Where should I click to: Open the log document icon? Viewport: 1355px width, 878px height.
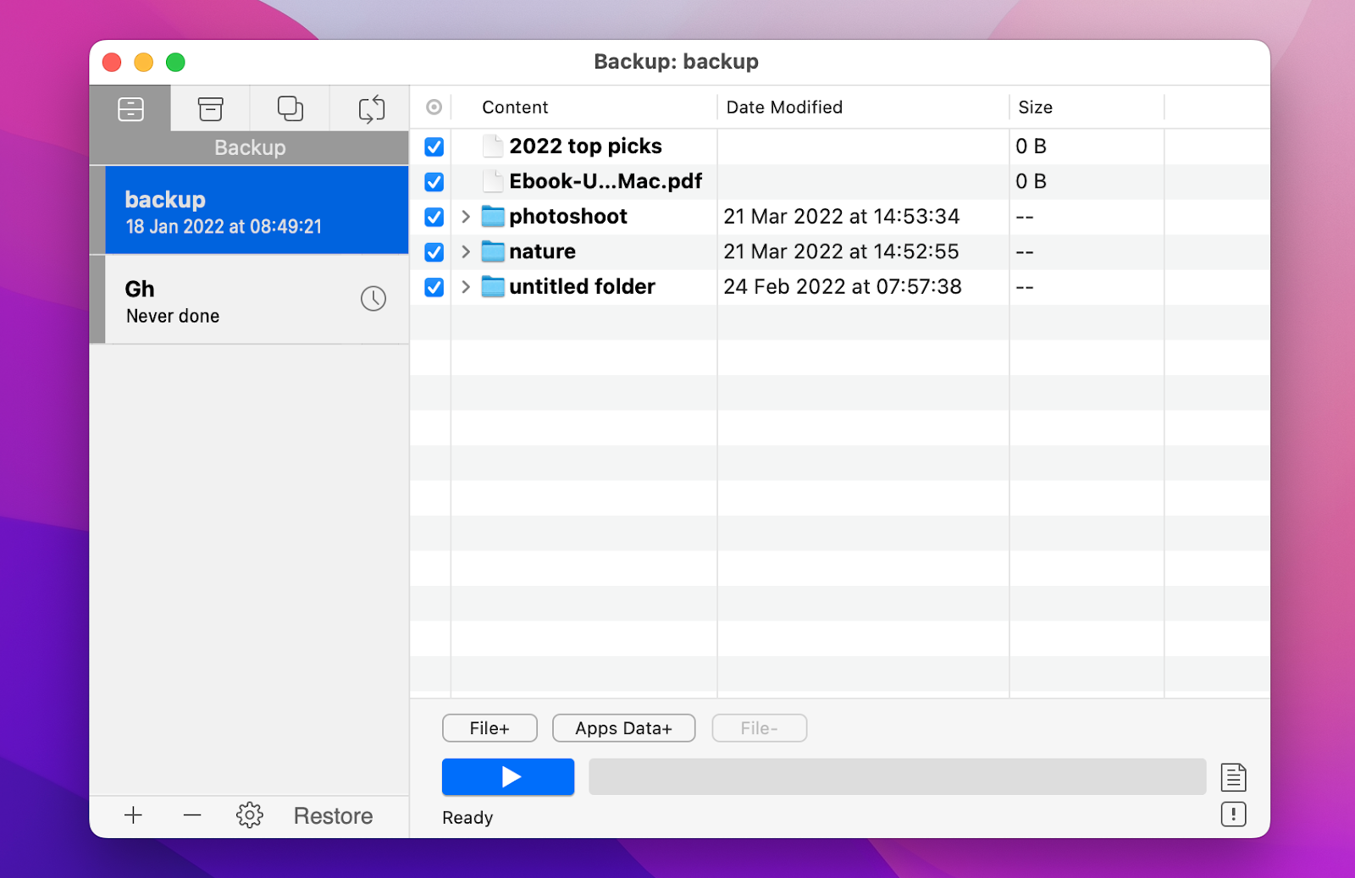tap(1233, 776)
